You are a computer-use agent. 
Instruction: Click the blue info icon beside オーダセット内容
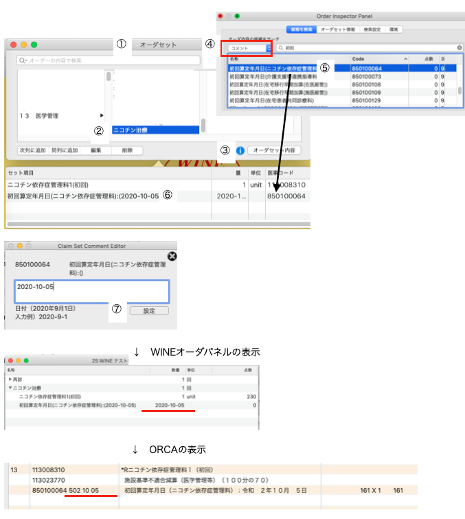[x=240, y=150]
